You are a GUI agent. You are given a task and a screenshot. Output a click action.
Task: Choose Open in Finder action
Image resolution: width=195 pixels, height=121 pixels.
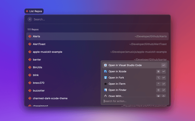[117, 90]
